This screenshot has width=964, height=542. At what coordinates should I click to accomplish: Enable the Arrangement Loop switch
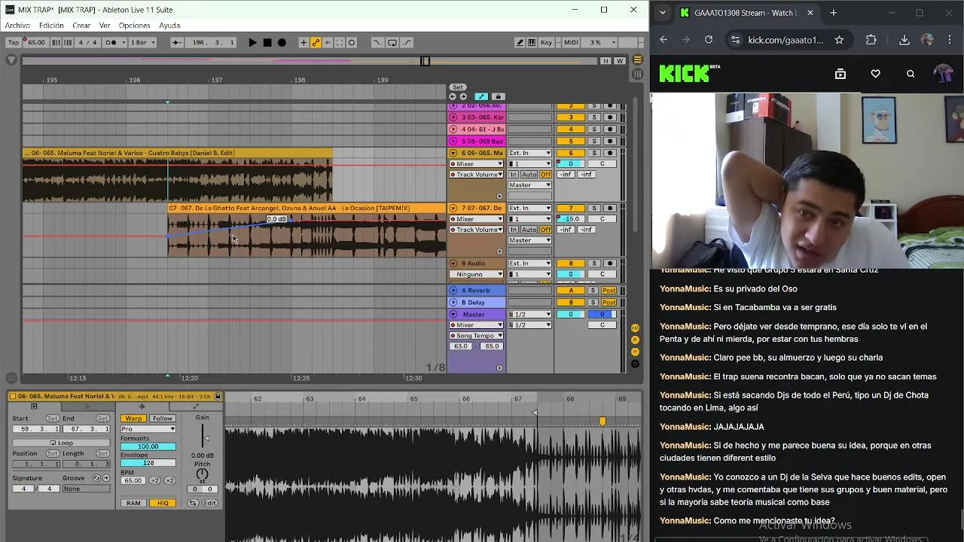(x=392, y=43)
